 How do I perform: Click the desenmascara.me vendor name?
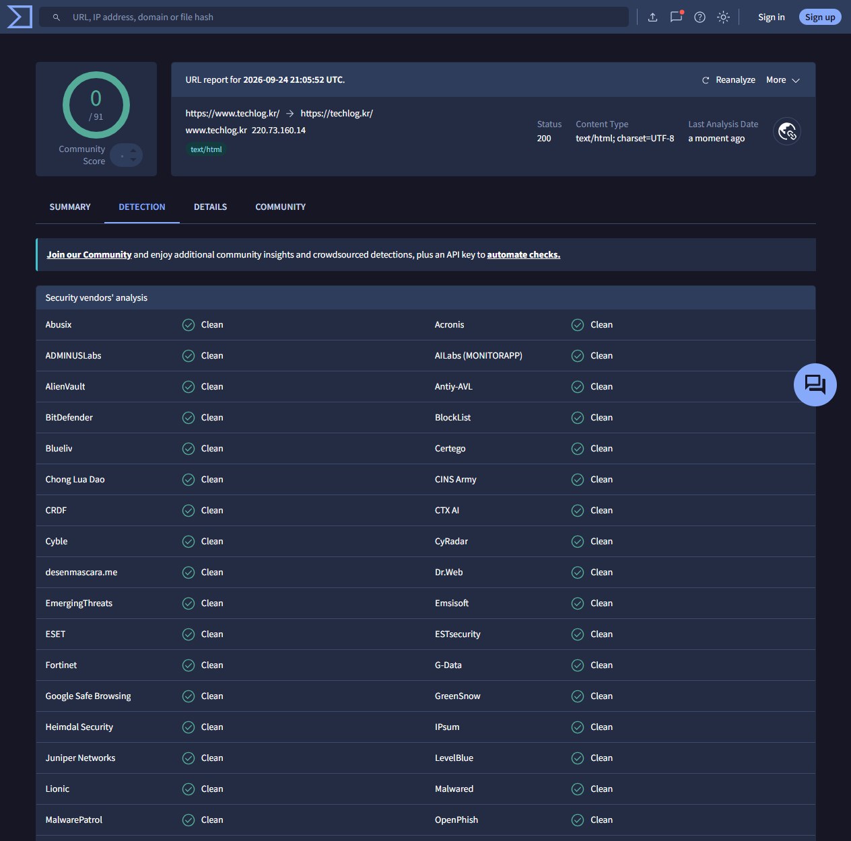[x=81, y=573]
